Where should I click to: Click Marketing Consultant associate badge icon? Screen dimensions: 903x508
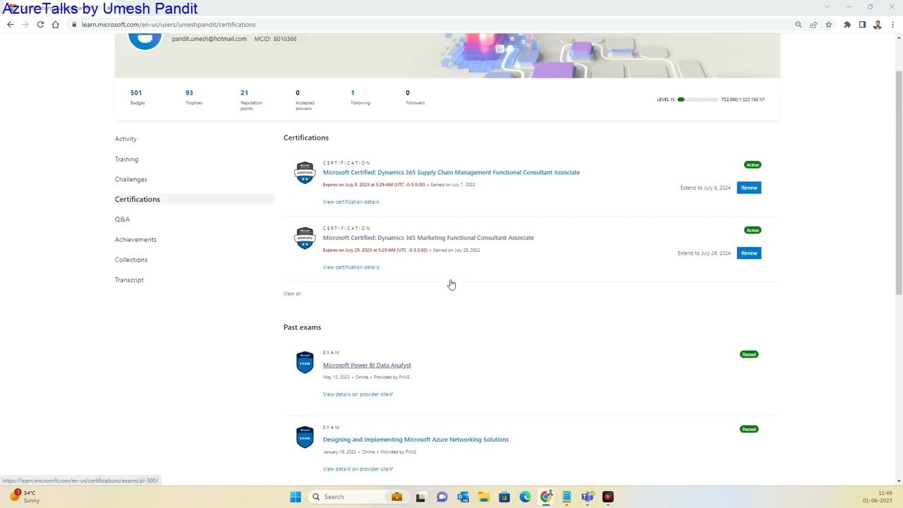pyautogui.click(x=305, y=238)
